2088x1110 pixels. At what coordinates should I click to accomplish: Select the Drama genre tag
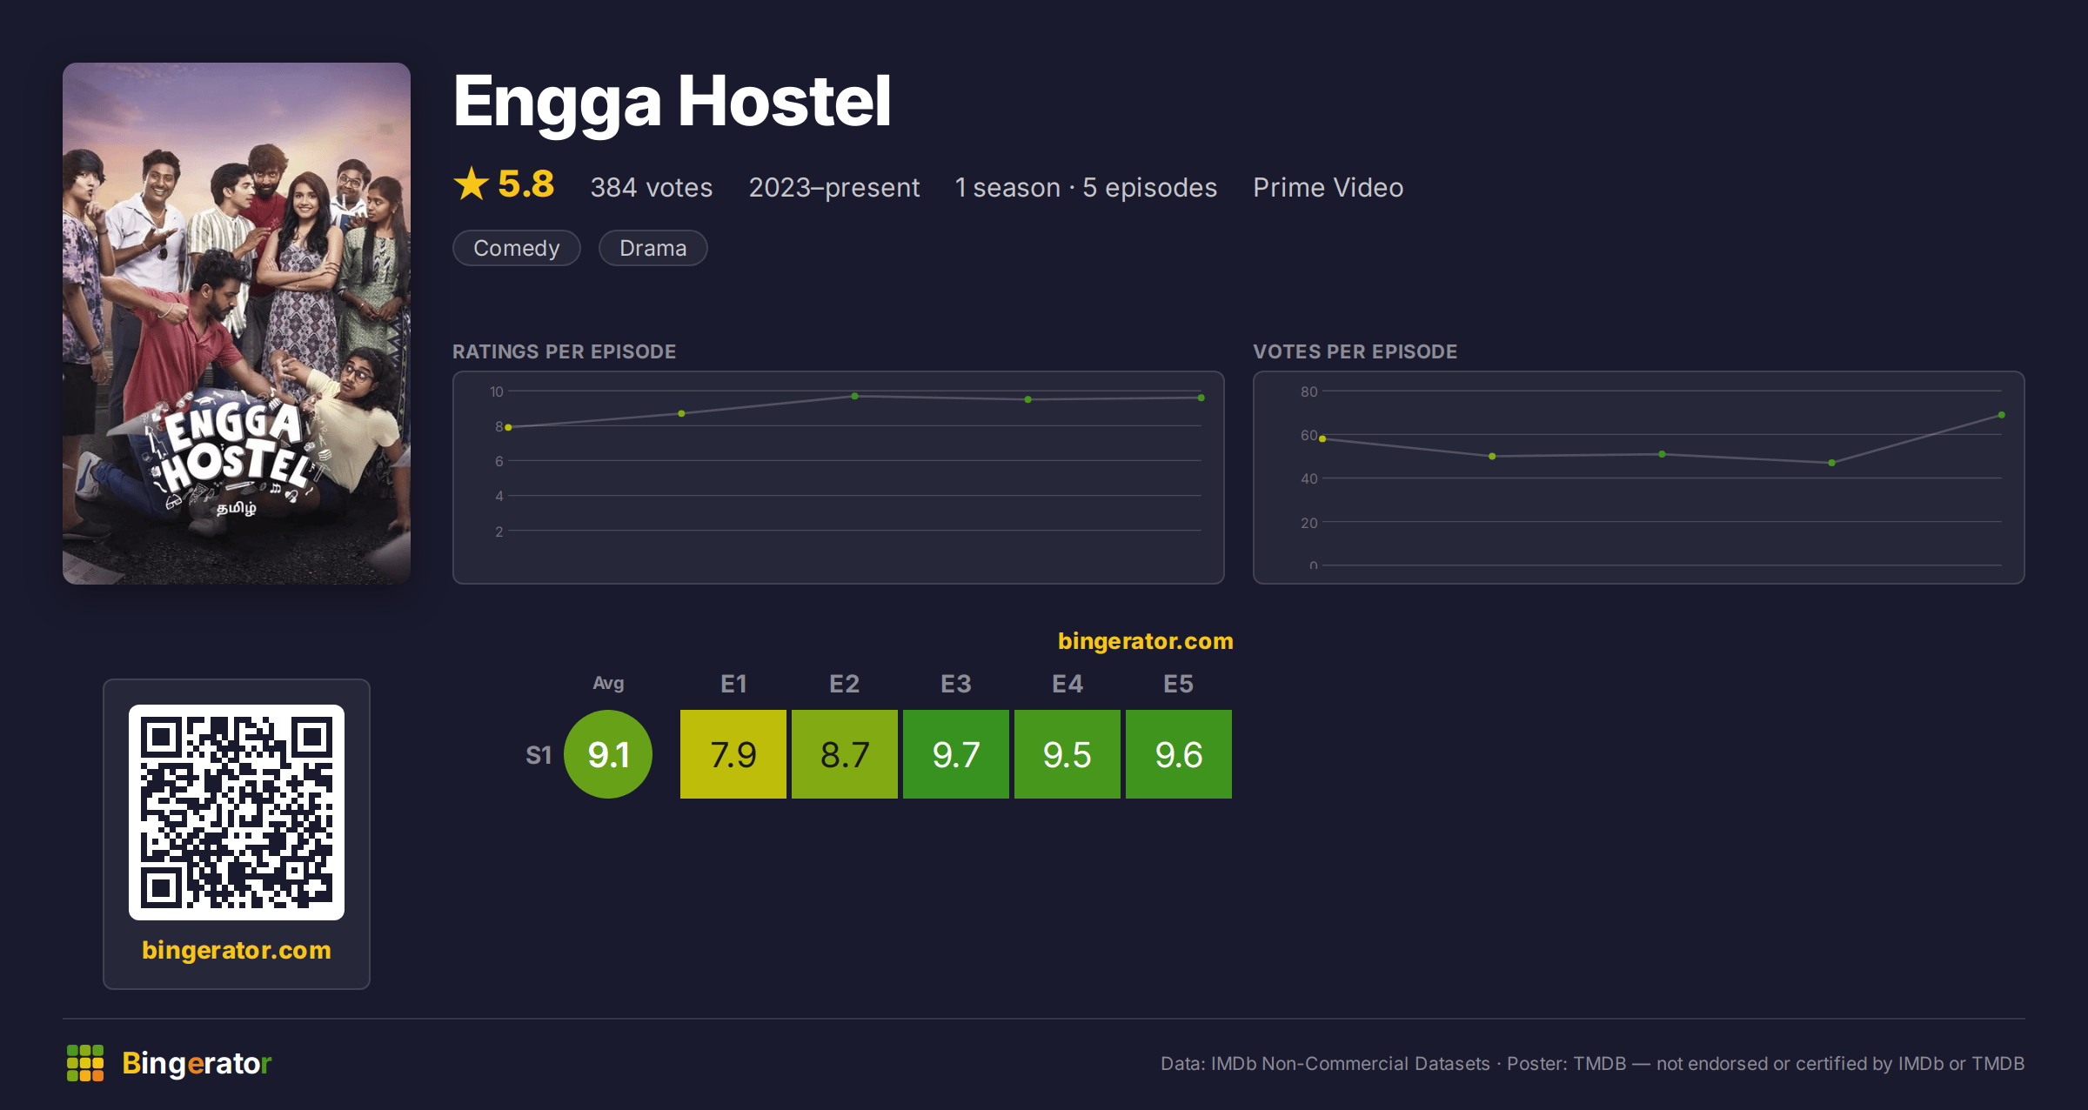click(x=653, y=248)
